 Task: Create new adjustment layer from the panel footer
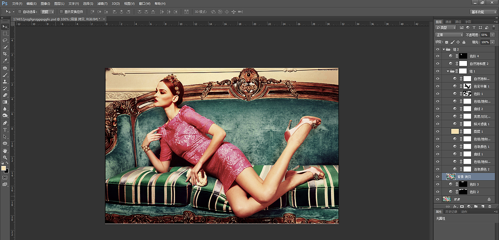[469, 206]
